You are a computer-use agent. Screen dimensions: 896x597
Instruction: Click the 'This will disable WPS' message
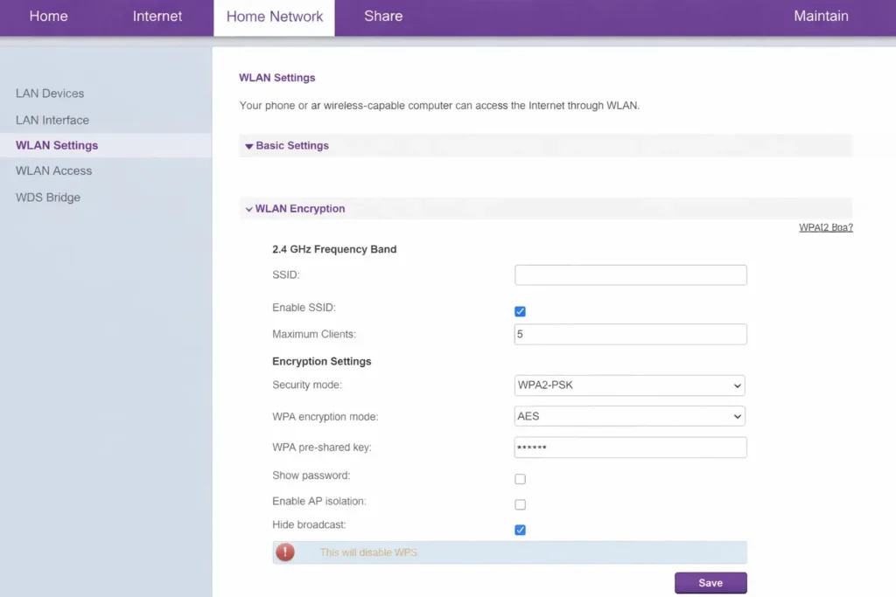368,552
